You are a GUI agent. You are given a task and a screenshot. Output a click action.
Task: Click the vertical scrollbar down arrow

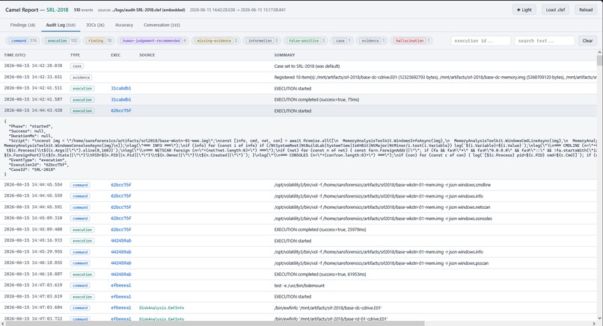coord(599,319)
